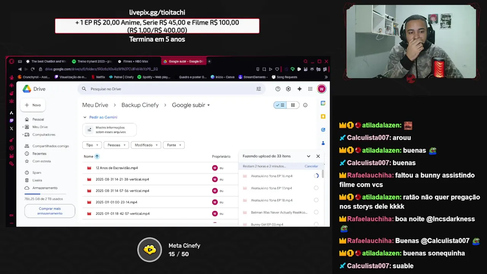
Task: Go back in browser history
Action: click(20, 69)
